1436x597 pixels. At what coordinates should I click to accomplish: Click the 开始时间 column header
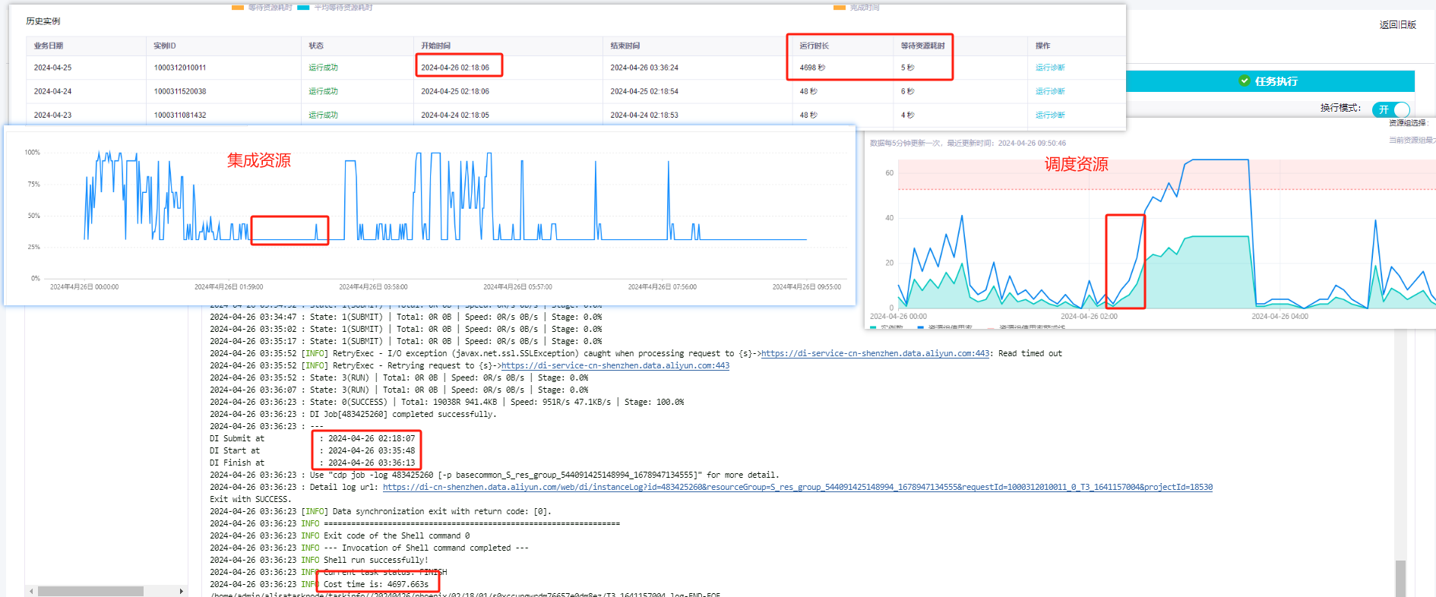pyautogui.click(x=436, y=46)
